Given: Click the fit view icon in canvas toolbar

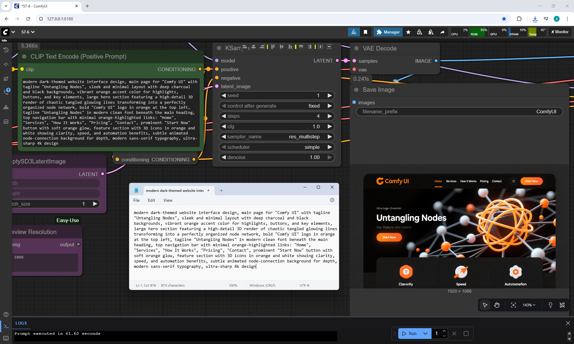Looking at the screenshot, I should click(513, 305).
